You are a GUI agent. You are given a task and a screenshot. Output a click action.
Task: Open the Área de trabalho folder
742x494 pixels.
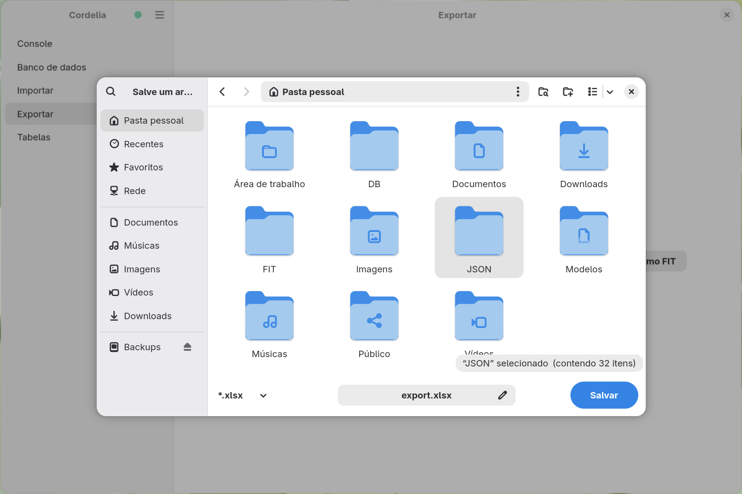[269, 155]
